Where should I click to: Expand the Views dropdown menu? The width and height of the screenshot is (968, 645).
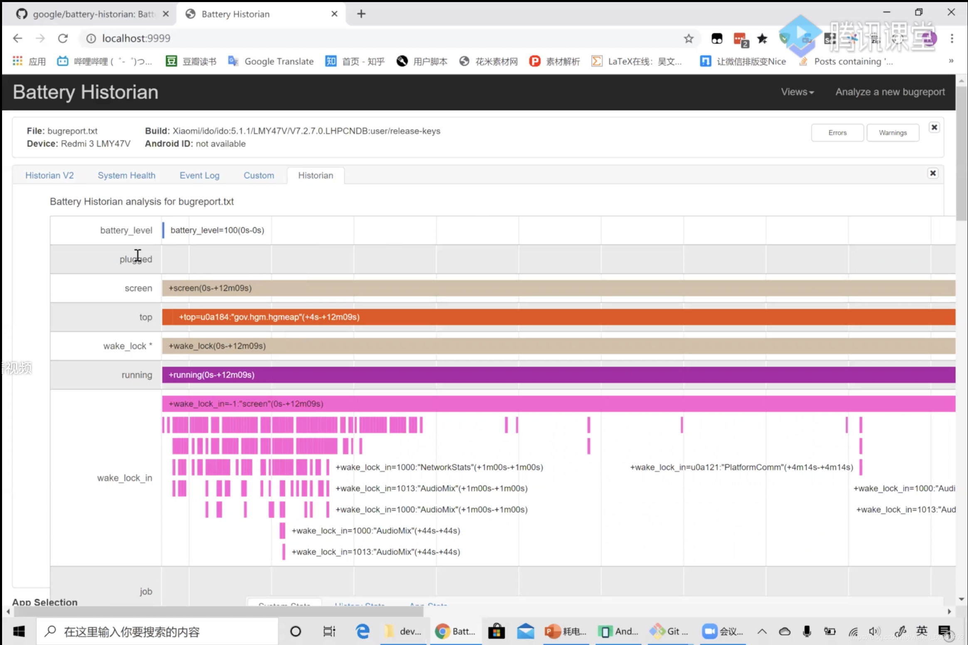[797, 92]
